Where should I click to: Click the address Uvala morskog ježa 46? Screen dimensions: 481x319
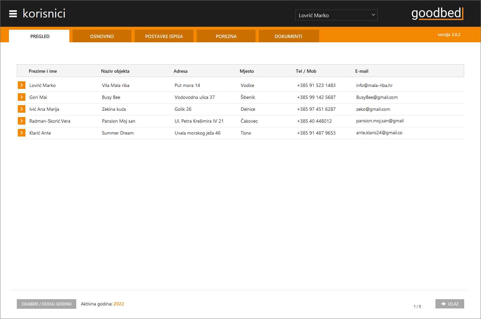click(x=197, y=133)
